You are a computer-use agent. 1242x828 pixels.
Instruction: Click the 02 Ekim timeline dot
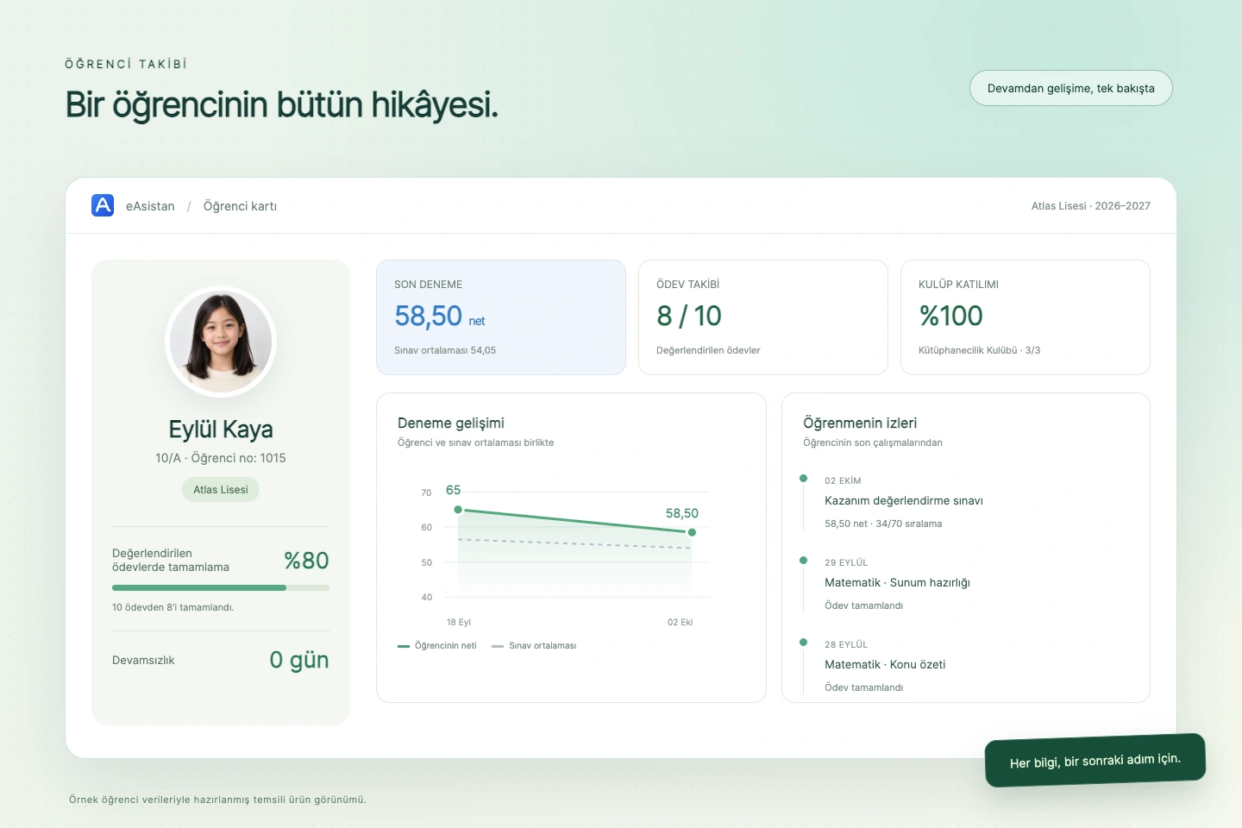pos(803,478)
